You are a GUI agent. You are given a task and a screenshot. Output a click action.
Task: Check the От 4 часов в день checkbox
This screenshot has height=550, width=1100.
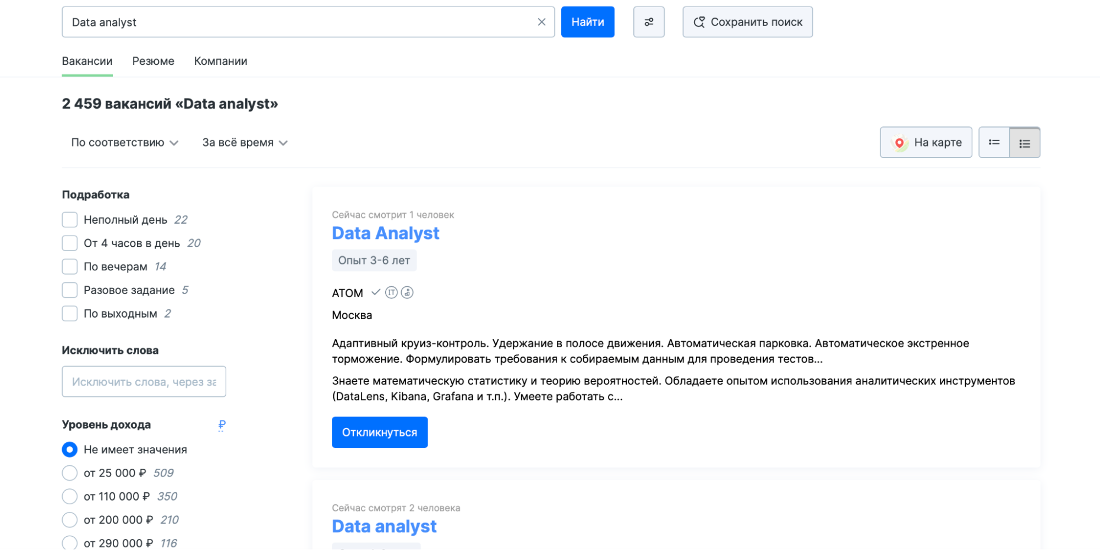(70, 243)
